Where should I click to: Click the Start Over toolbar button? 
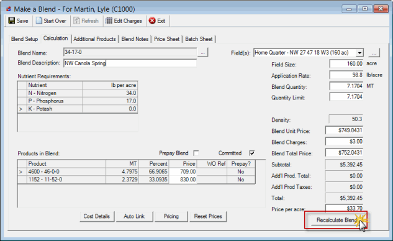click(51, 21)
